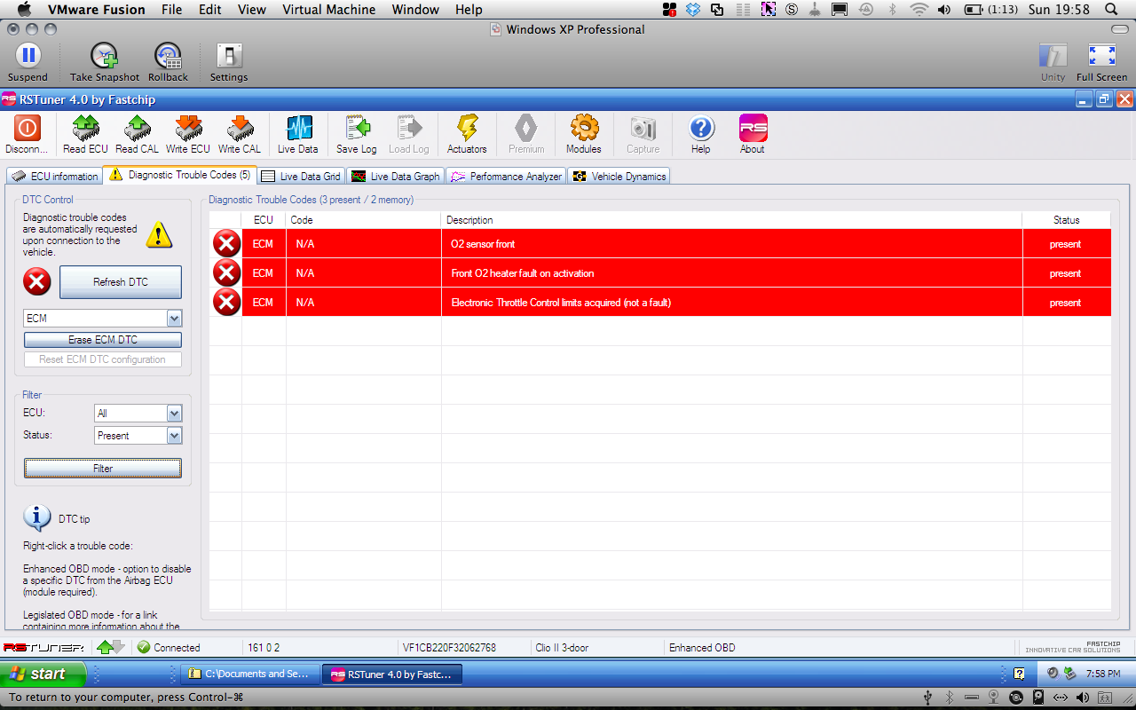Open the Window menu in menu bar

point(415,10)
